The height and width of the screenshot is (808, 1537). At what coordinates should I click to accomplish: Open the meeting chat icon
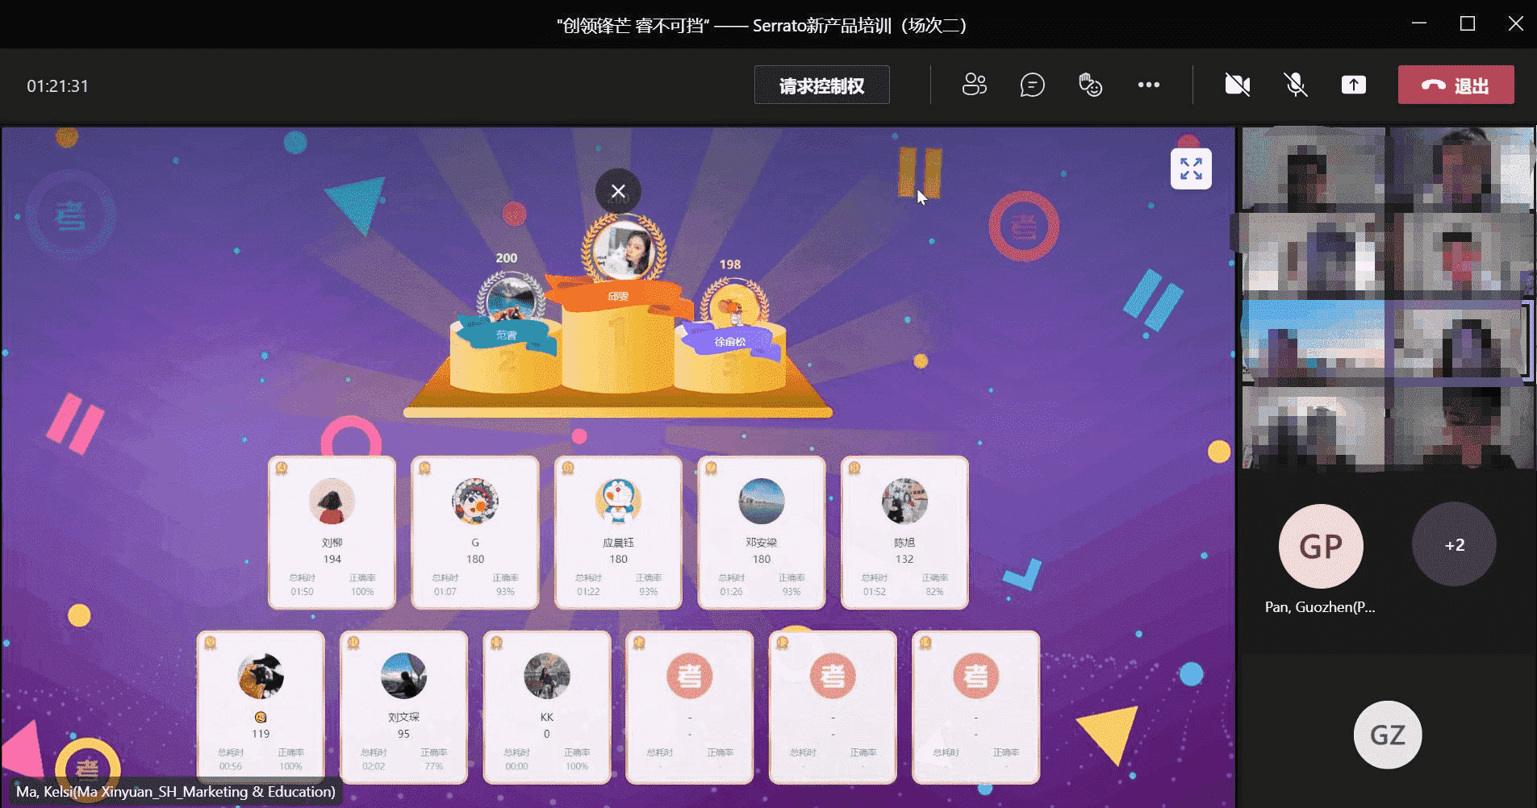point(1032,85)
